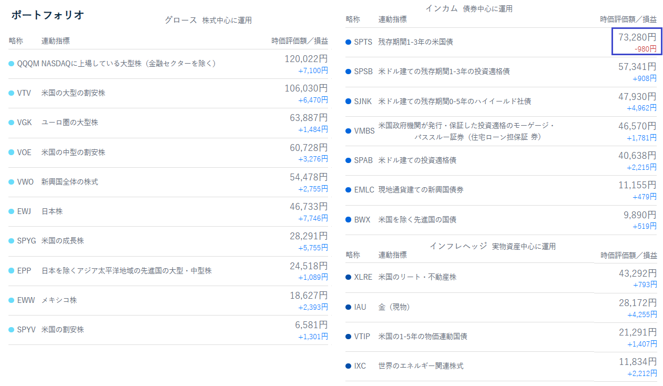Click the blue dot beside SPTS
This screenshot has height=386, width=663.
[348, 42]
